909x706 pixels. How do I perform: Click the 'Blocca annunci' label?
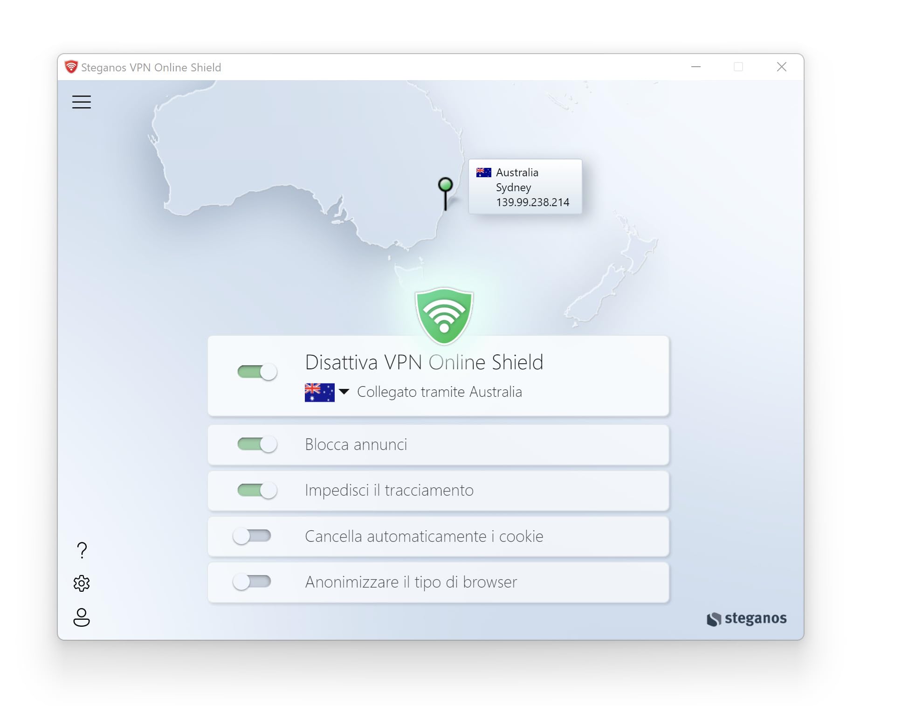point(356,444)
